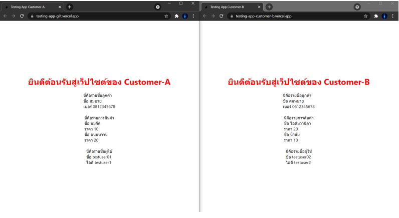Click the profile dropdown icon in Customer-B title bar

(357, 7)
